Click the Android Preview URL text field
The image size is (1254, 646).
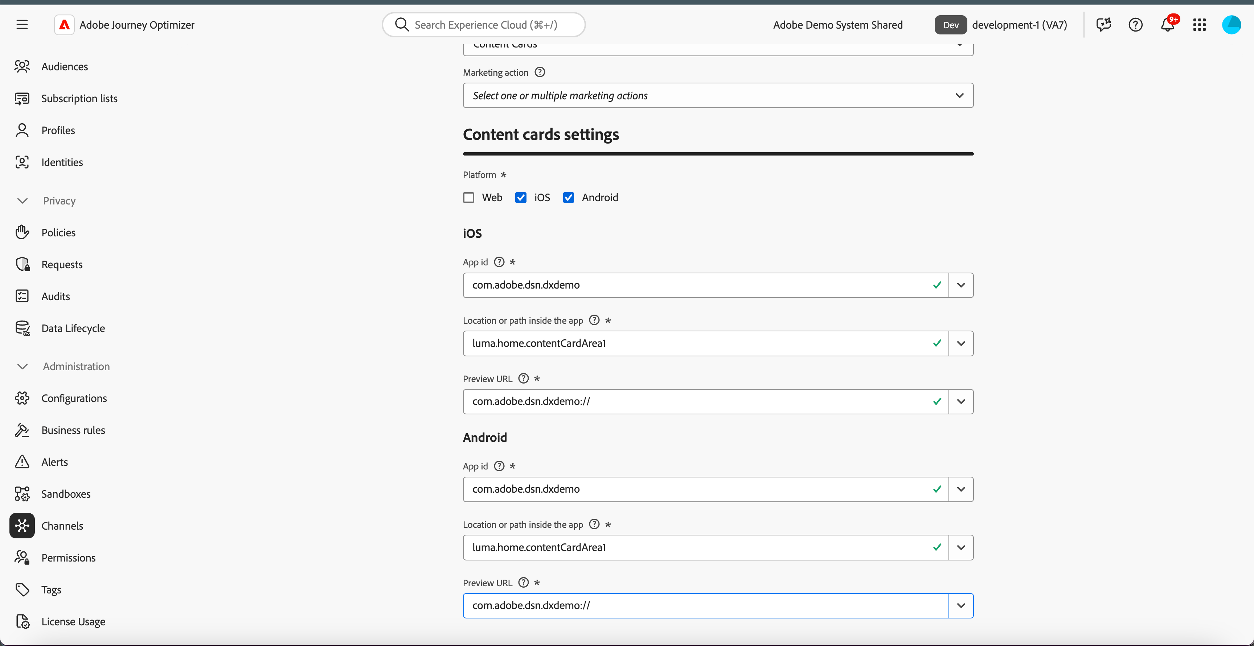[705, 606]
